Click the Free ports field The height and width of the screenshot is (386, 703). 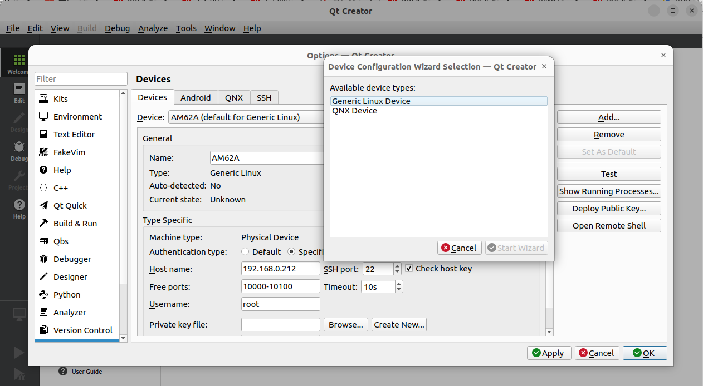point(281,287)
